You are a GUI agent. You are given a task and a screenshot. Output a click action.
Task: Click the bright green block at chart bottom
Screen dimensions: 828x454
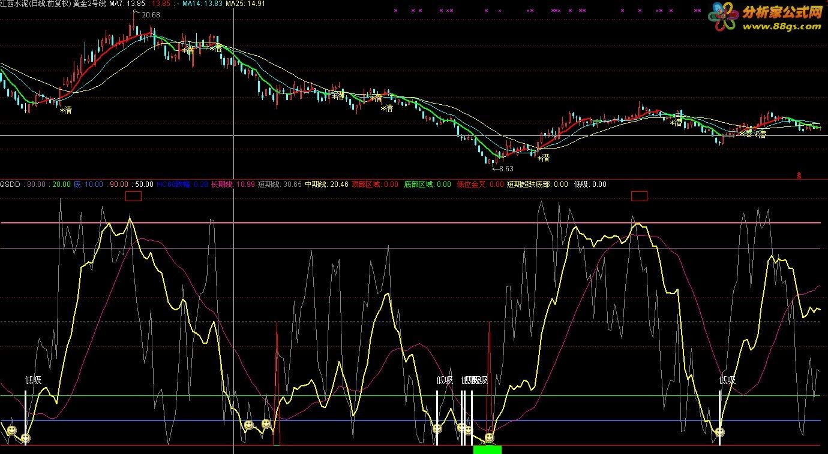[487, 449]
